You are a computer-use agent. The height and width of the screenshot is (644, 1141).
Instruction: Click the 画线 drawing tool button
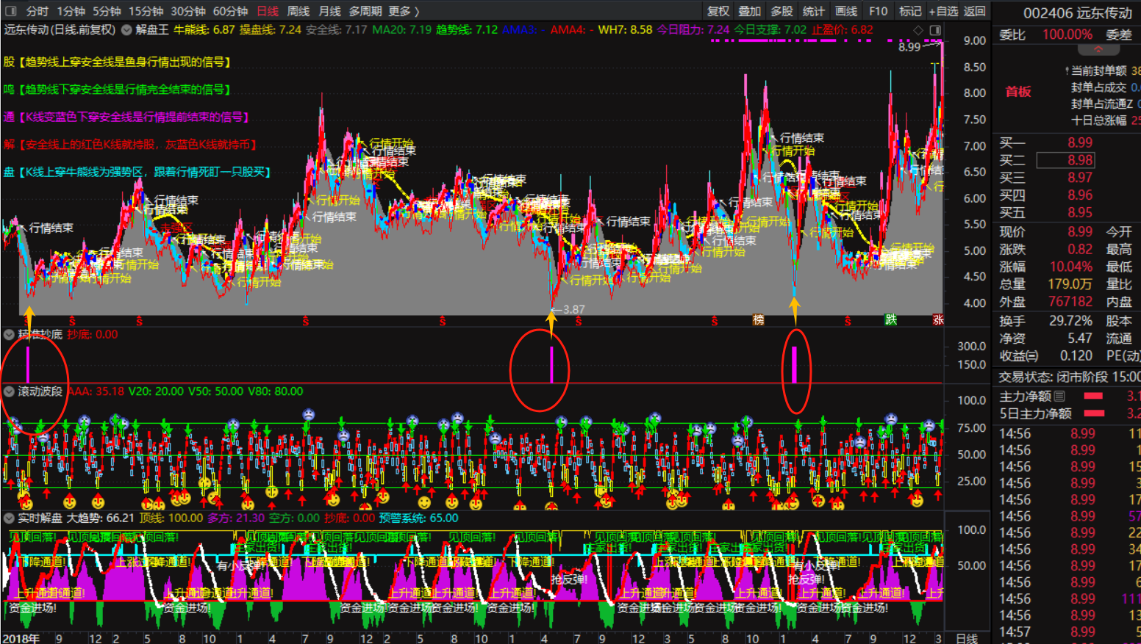(845, 11)
